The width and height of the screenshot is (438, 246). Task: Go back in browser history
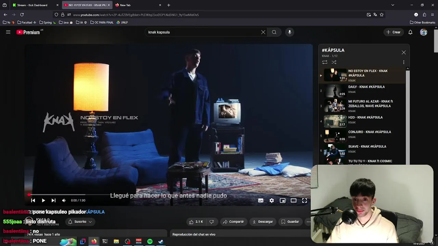point(5,15)
